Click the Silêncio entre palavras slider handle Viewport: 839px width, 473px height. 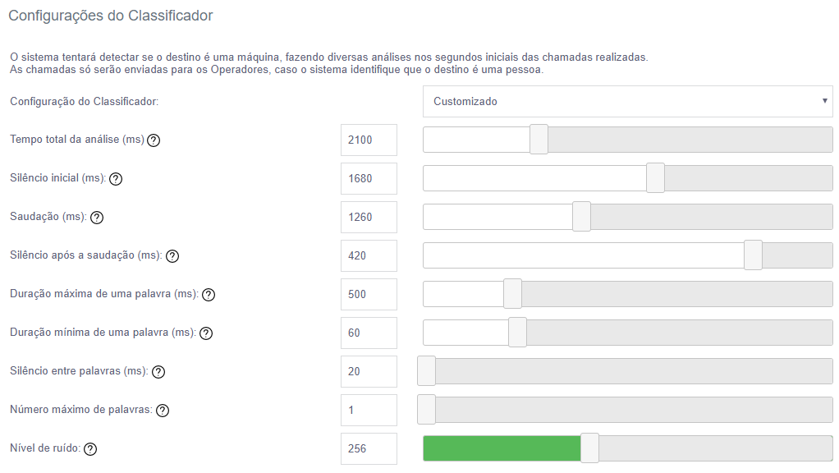(427, 371)
